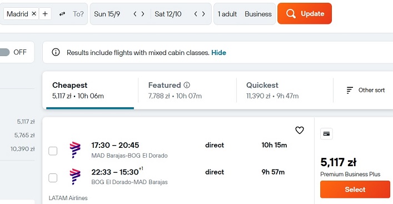
Task: Go to next departure date
Action: (x=143, y=14)
